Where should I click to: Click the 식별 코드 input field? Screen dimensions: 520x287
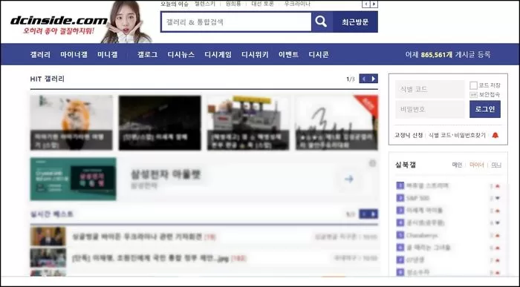(430, 89)
